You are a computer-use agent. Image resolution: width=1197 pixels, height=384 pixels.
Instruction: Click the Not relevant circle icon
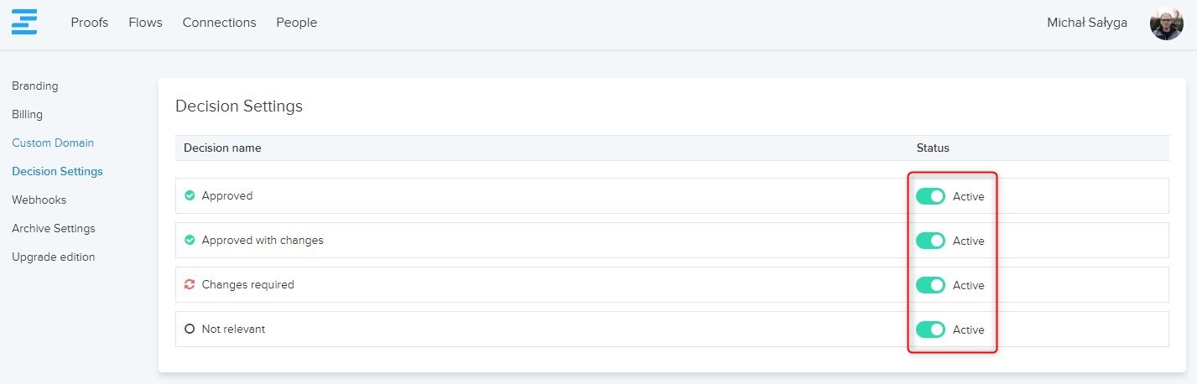[x=190, y=330]
